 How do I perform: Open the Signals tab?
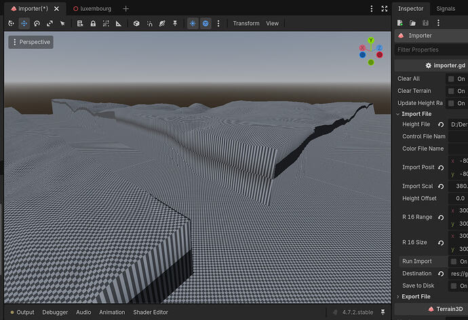tap(446, 9)
